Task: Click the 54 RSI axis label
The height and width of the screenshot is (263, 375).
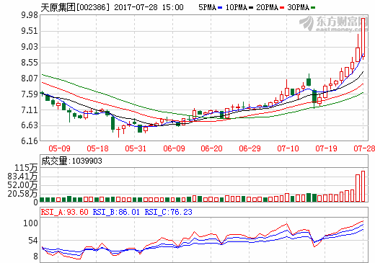Action: (33, 241)
